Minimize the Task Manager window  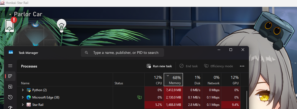[x=219, y=50]
